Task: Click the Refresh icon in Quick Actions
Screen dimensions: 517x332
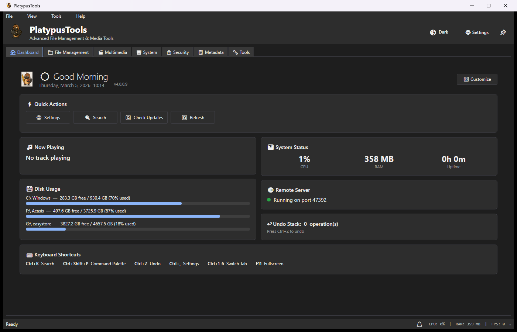Action: tap(184, 117)
